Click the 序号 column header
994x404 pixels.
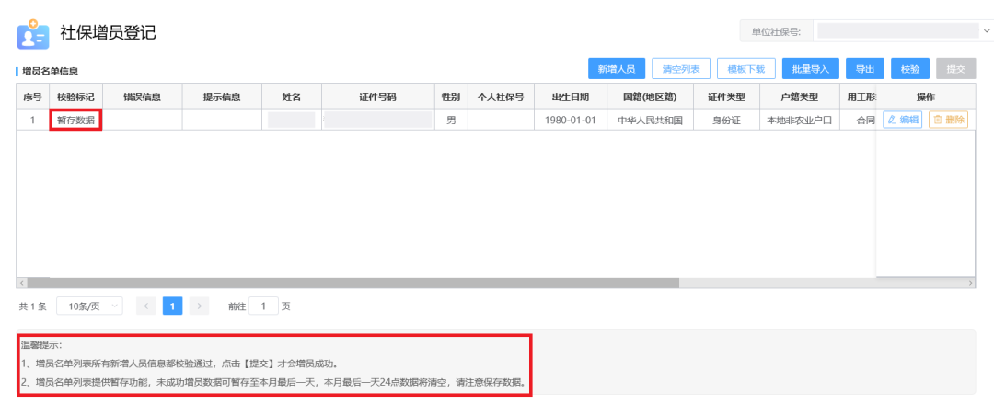[32, 97]
